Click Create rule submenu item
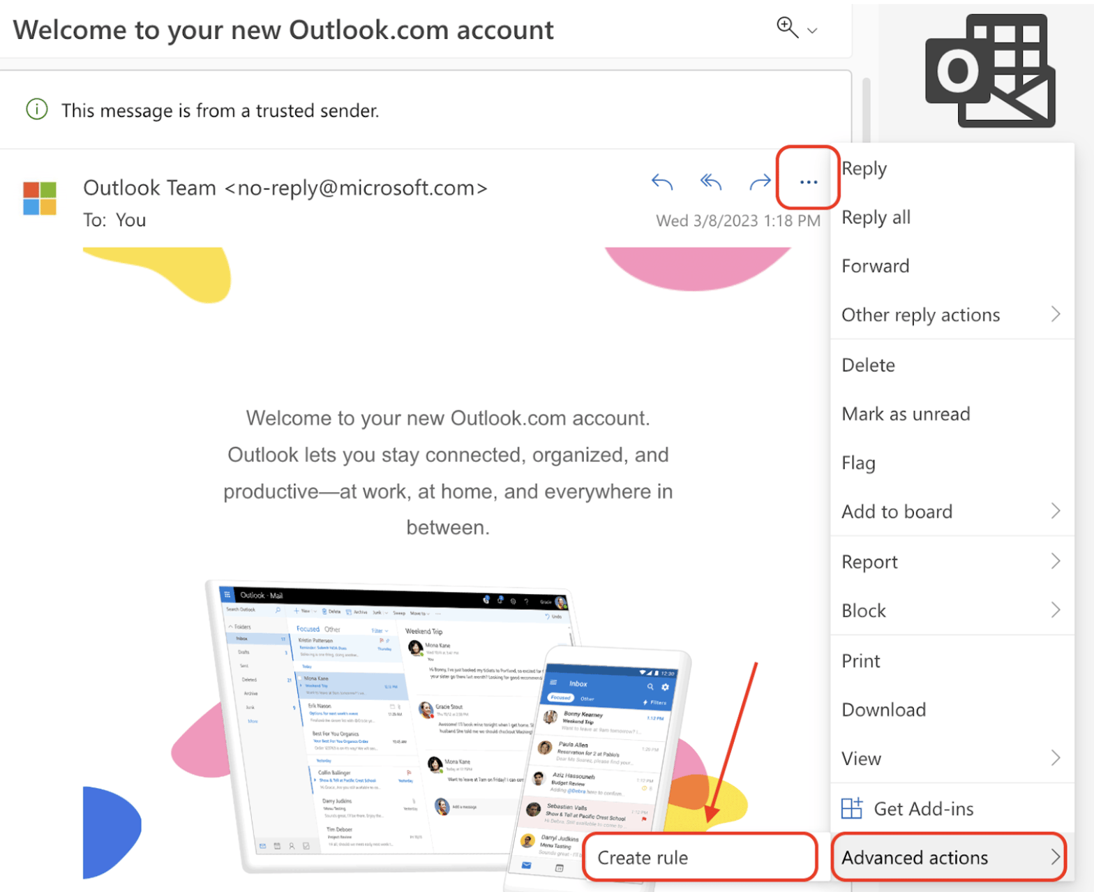 (x=700, y=858)
